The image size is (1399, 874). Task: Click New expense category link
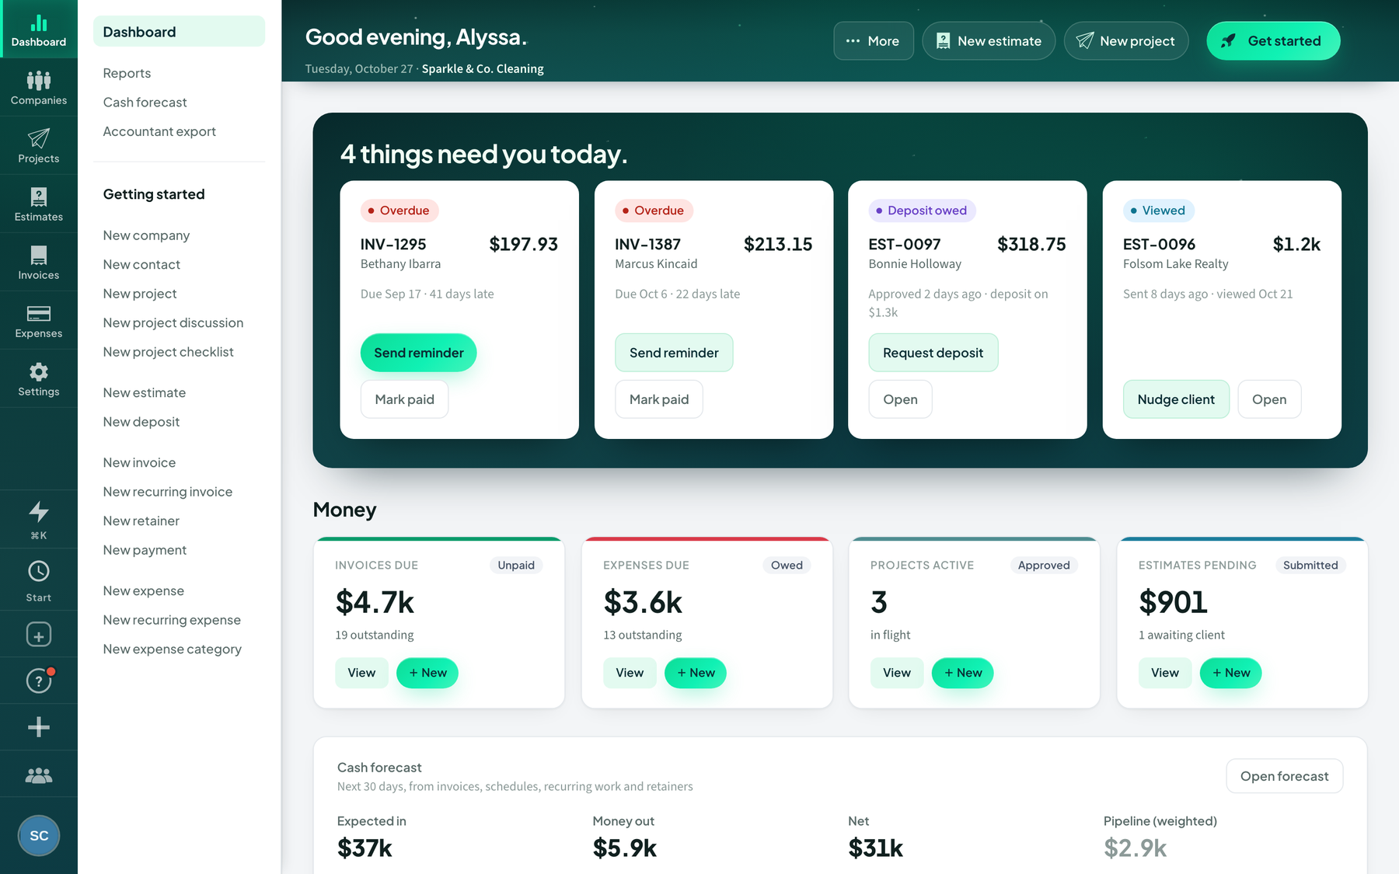pos(173,649)
